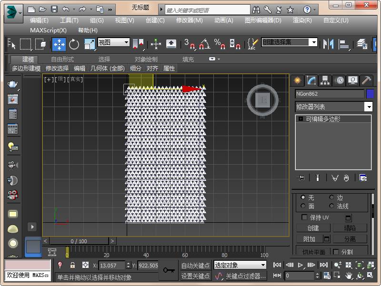The image size is (381, 286).
Task: Undo the last action arrow
Action: pos(65,10)
